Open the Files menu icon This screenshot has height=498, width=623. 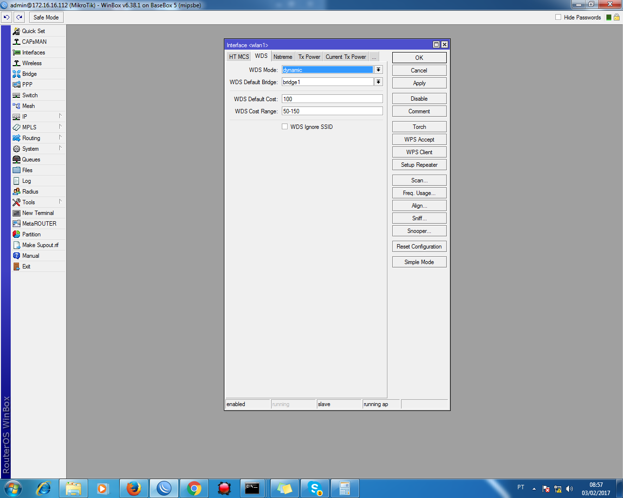tap(17, 170)
